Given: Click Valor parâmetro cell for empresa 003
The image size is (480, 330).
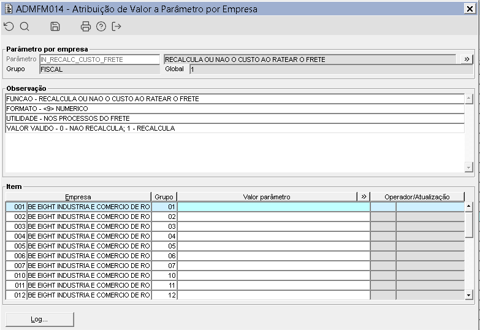Looking at the screenshot, I should pyautogui.click(x=273, y=226).
